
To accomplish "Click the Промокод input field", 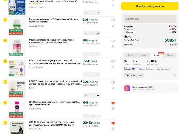I will coord(150,19).
